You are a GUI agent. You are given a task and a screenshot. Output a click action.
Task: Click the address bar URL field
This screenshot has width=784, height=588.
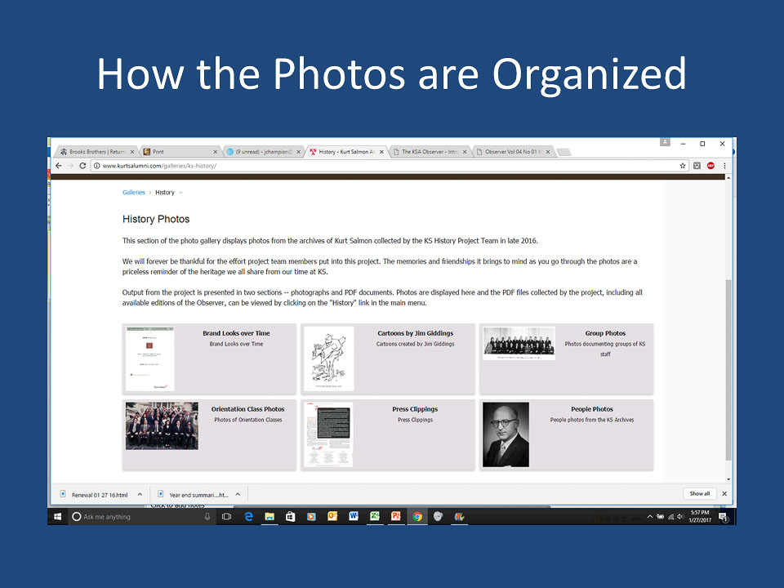click(x=367, y=166)
